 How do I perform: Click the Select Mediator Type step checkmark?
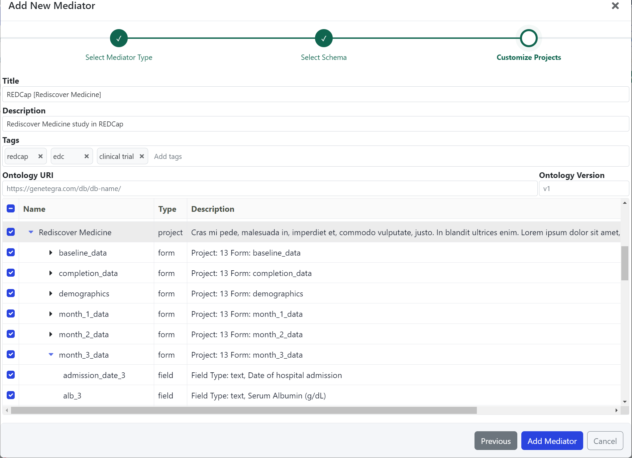(119, 38)
